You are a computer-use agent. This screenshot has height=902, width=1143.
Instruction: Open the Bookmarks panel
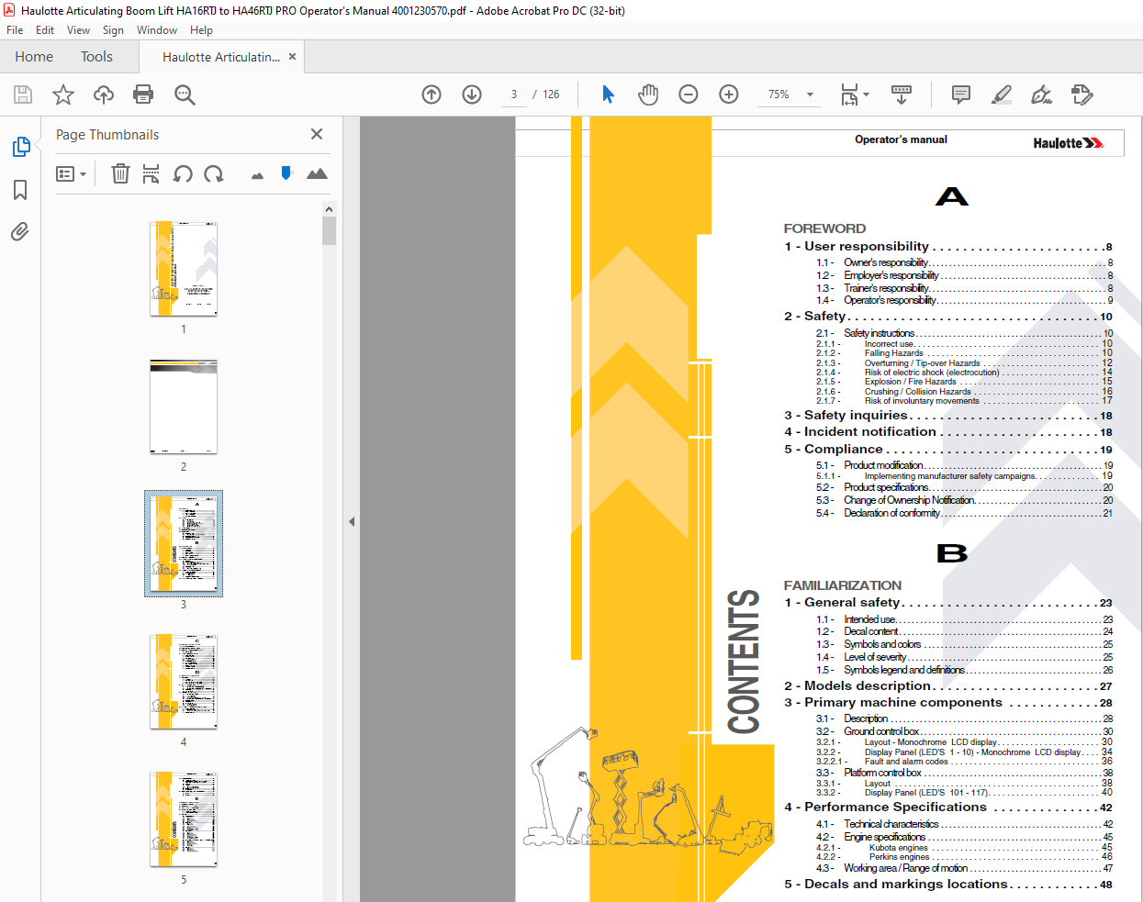(20, 190)
